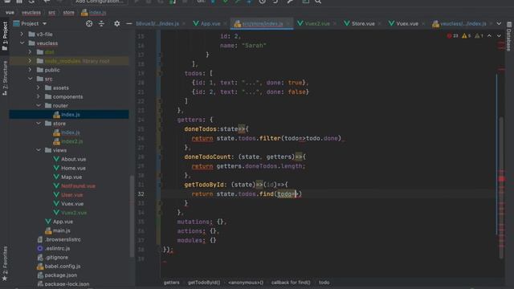
Task: Expand the dist folder
Action: point(31,51)
